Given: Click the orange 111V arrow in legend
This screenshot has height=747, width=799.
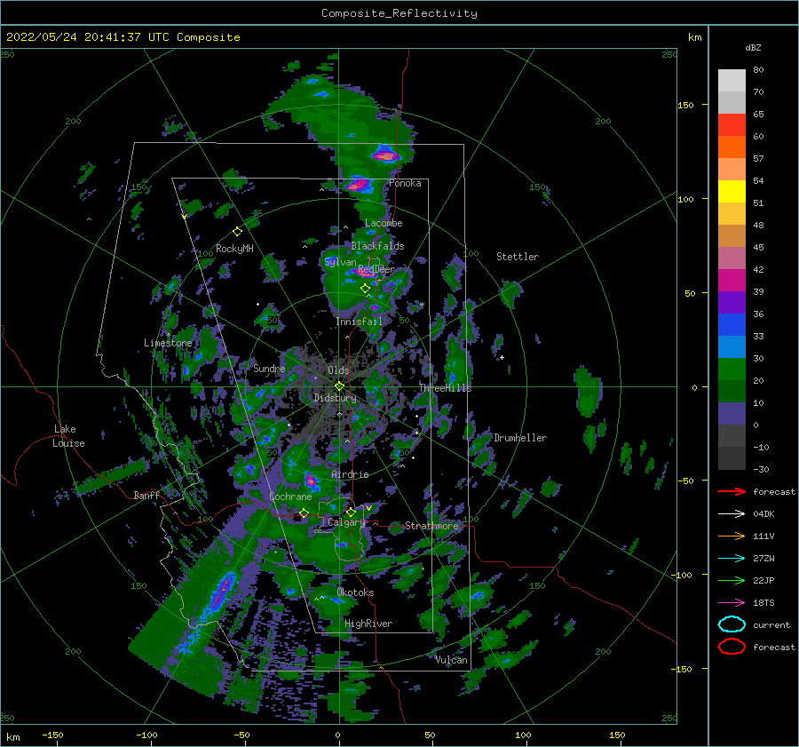Looking at the screenshot, I should [x=732, y=536].
